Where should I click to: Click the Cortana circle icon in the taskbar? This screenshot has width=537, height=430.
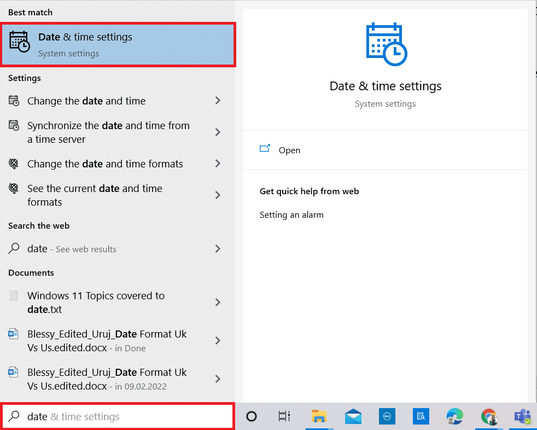251,417
